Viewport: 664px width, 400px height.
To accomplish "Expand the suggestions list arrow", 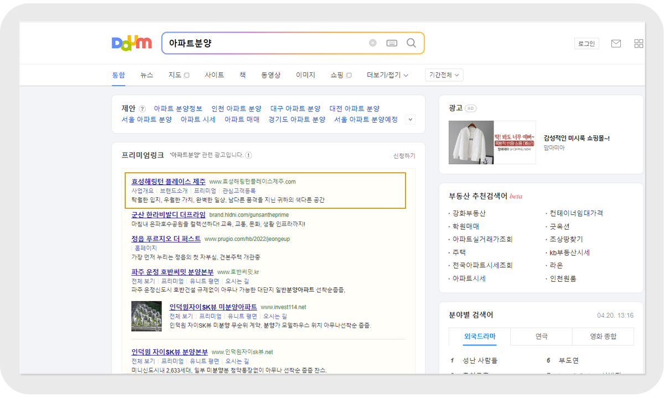I will [410, 119].
